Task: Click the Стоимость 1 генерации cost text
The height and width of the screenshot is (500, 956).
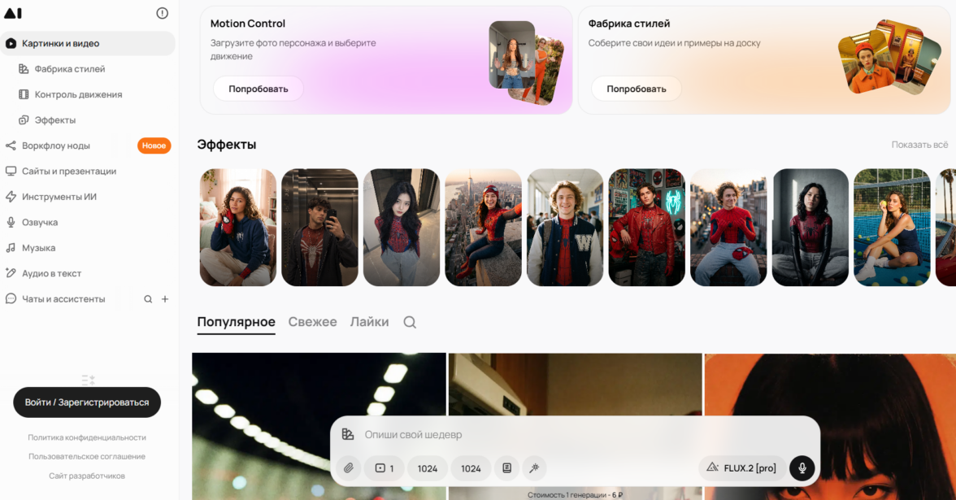Action: pos(575,494)
